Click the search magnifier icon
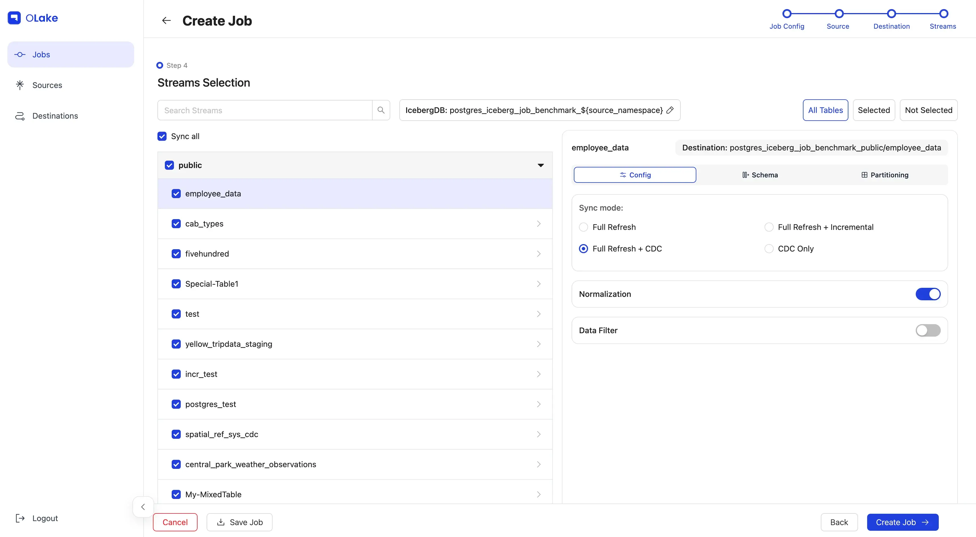976x537 pixels. (x=381, y=110)
